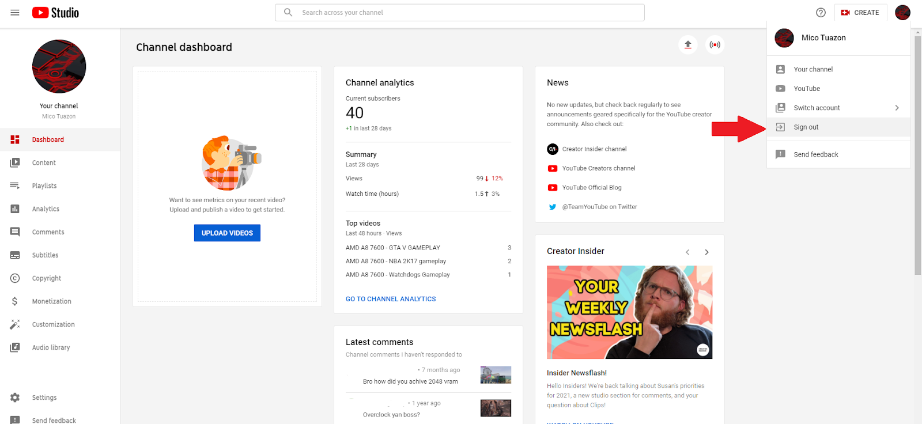Click the Weekly Newsflash video thumbnail
The image size is (922, 424).
[629, 312]
